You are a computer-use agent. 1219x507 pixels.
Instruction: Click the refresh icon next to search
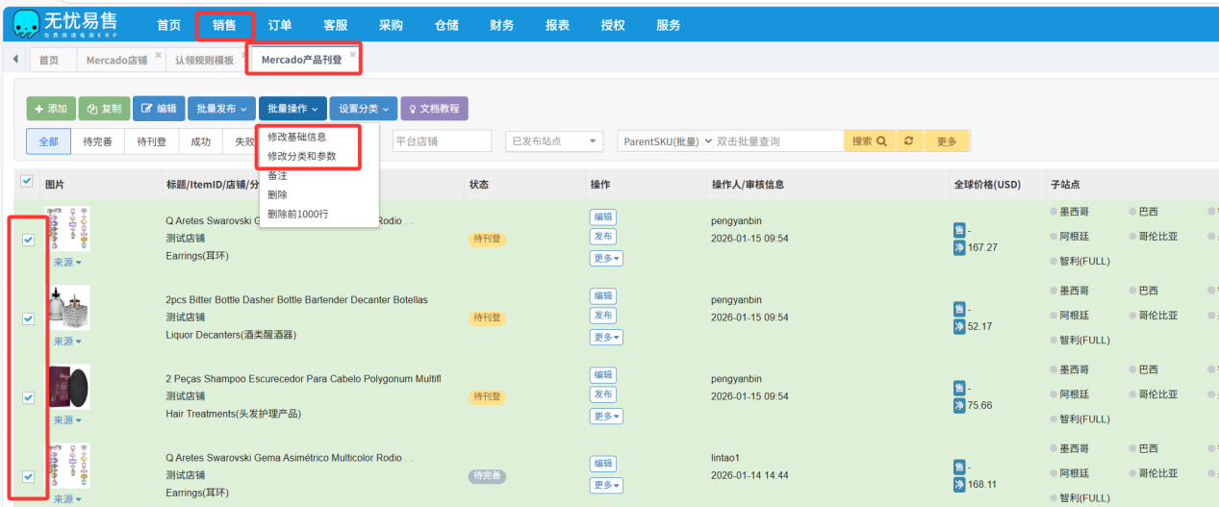[908, 141]
